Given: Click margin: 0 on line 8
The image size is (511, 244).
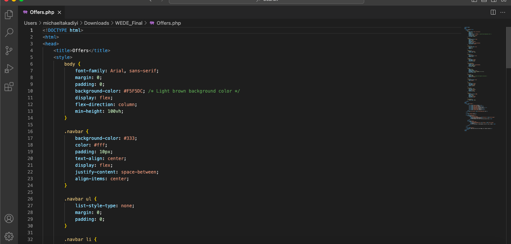Looking at the screenshot, I should 89,78.
